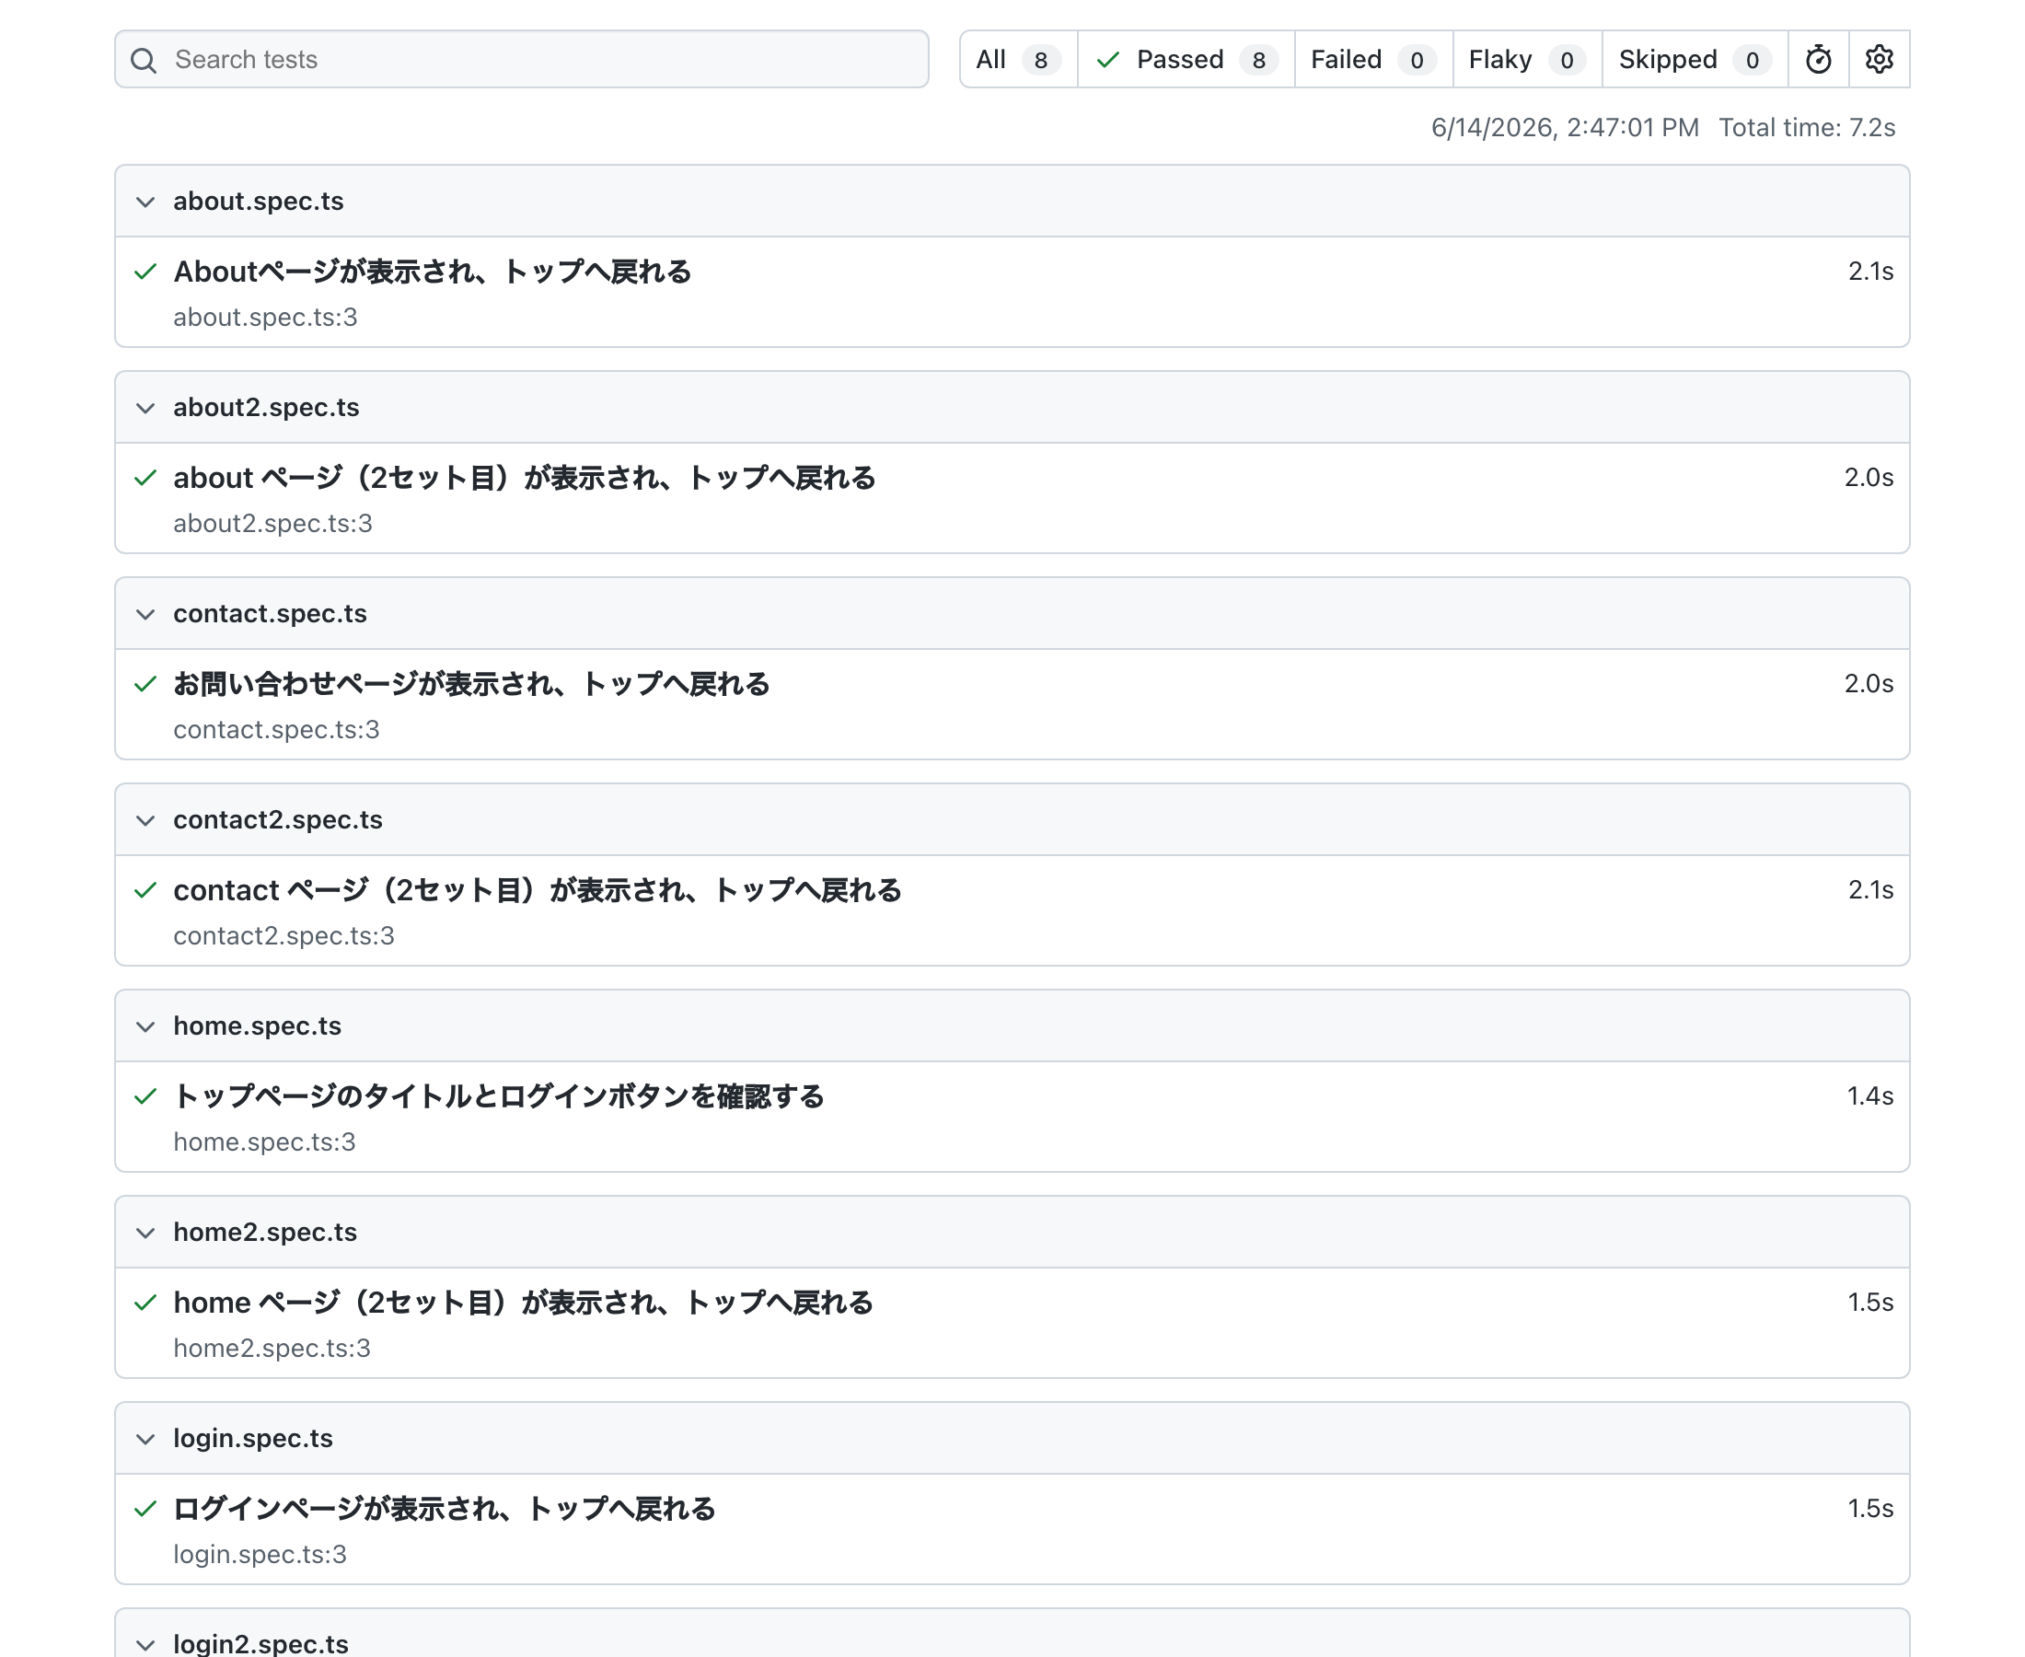Click contact.spec.ts:3 location text

coord(277,729)
